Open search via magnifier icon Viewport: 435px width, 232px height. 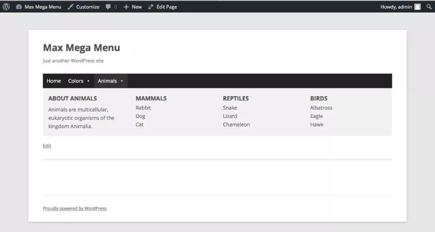(429, 7)
